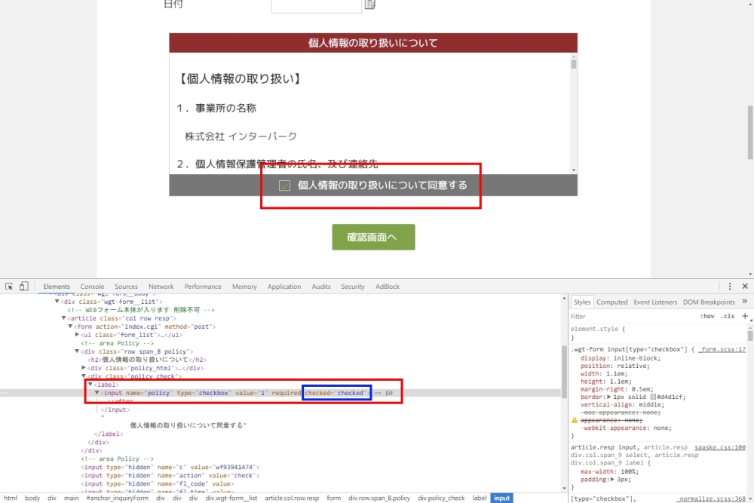Close the DevTools panel
Image resolution: width=754 pixels, height=503 pixels.
click(x=745, y=287)
